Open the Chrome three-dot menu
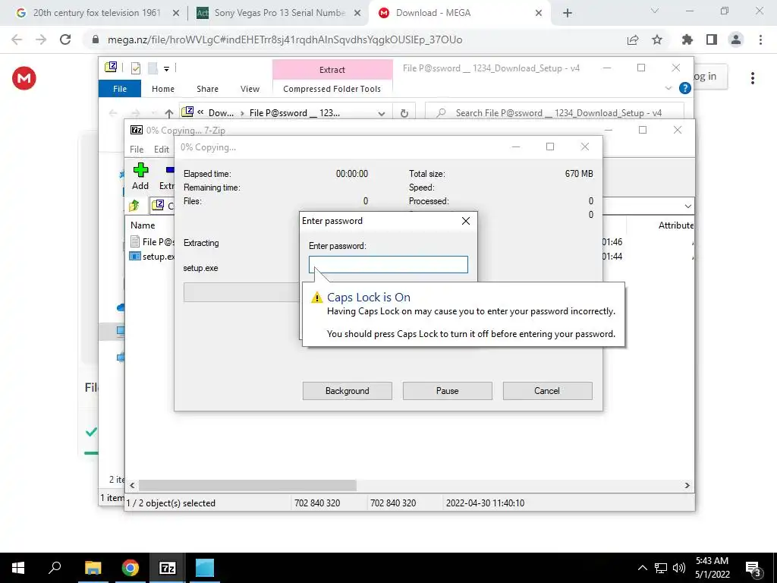The width and height of the screenshot is (777, 583). click(760, 39)
